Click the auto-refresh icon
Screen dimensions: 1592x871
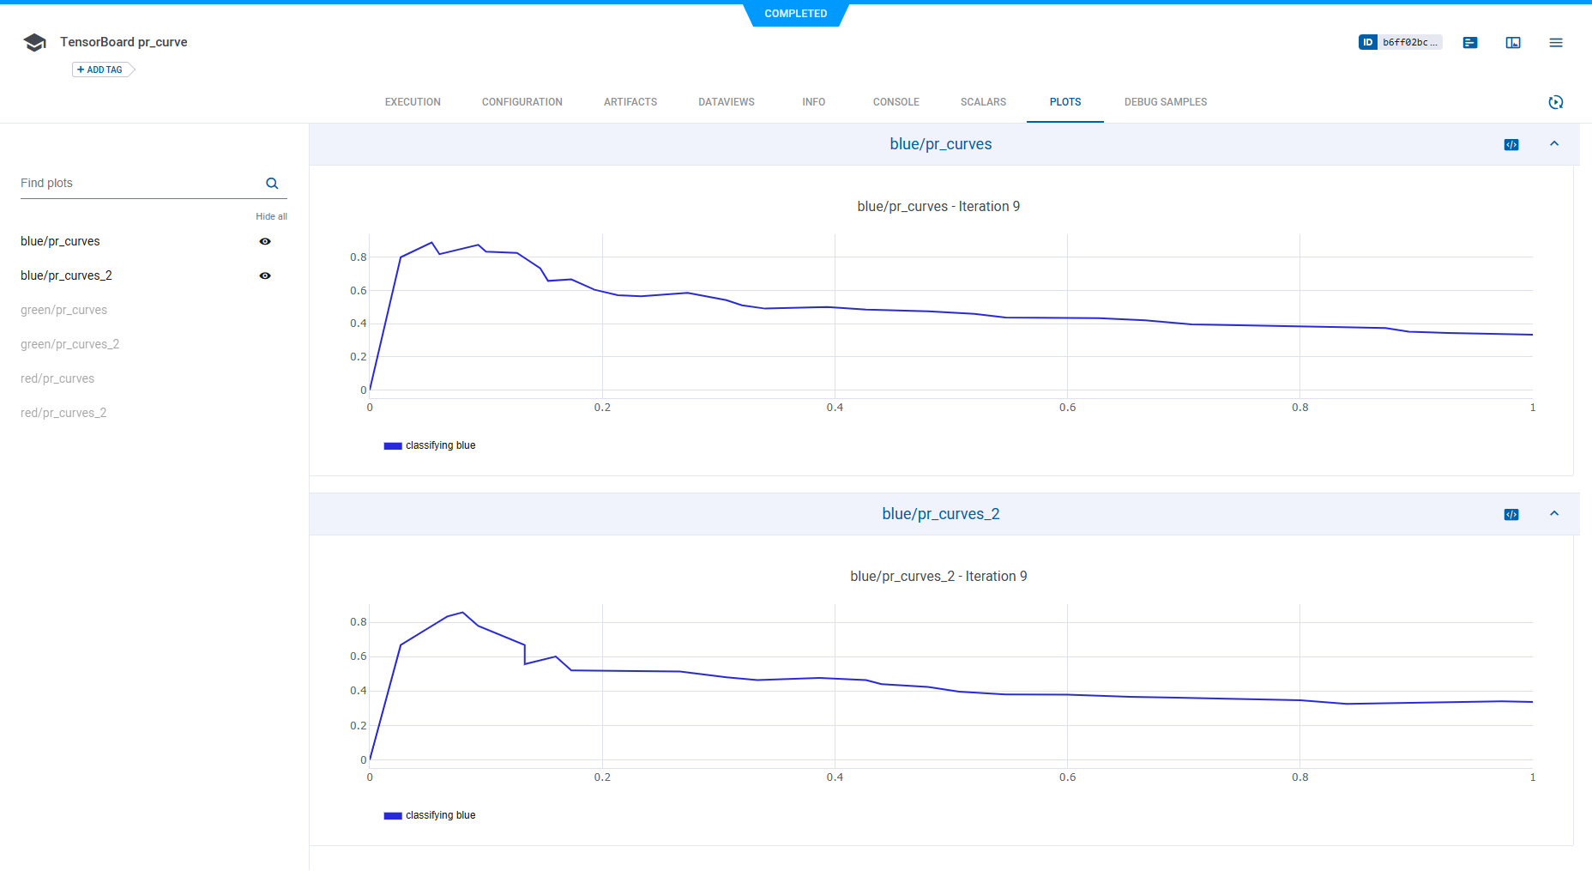pyautogui.click(x=1555, y=102)
